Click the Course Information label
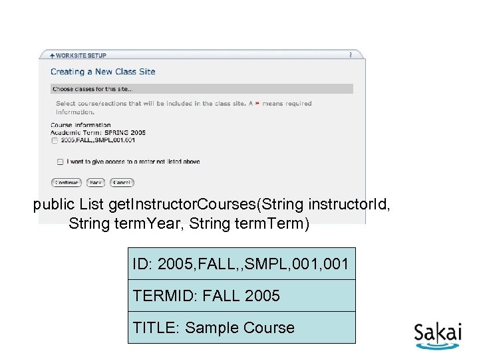This screenshot has width=479, height=359. click(80, 125)
